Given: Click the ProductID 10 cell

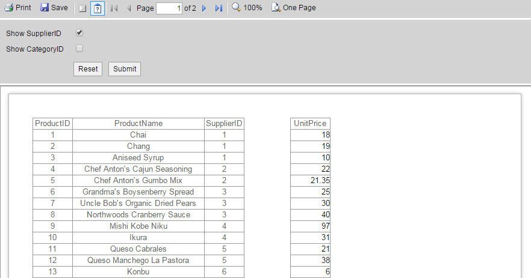Looking at the screenshot, I should (52, 238).
